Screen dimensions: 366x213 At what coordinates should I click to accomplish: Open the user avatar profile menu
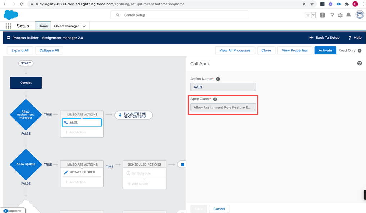[x=359, y=15]
